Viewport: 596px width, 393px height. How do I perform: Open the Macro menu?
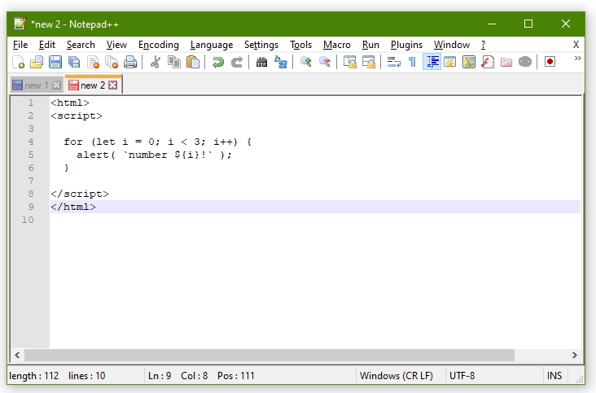click(337, 45)
